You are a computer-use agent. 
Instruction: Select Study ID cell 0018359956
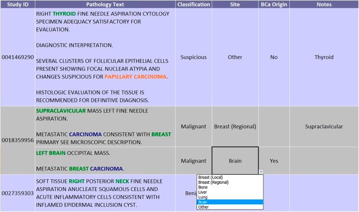pos(18,140)
